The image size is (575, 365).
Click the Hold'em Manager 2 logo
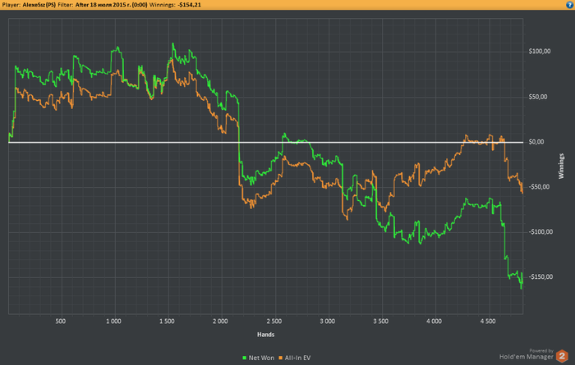(562, 356)
